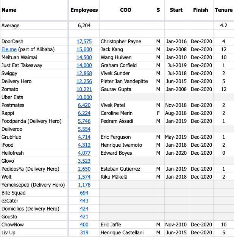Click the 14,000 employees link
Image resolution: width=234 pixels, height=237 pixels.
coord(84,65)
